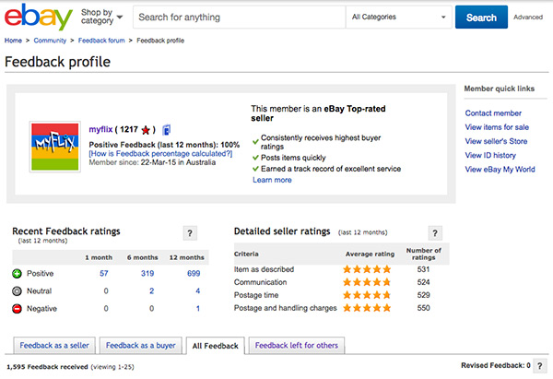
Task: Go to Home breadcrumb
Action: [x=13, y=41]
